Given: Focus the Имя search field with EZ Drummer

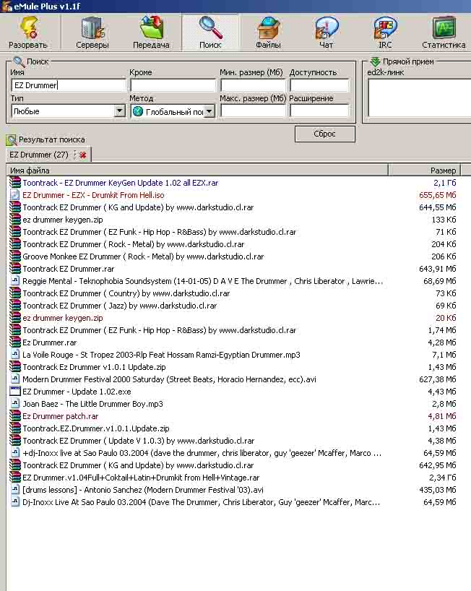Looking at the screenshot, I should 69,85.
